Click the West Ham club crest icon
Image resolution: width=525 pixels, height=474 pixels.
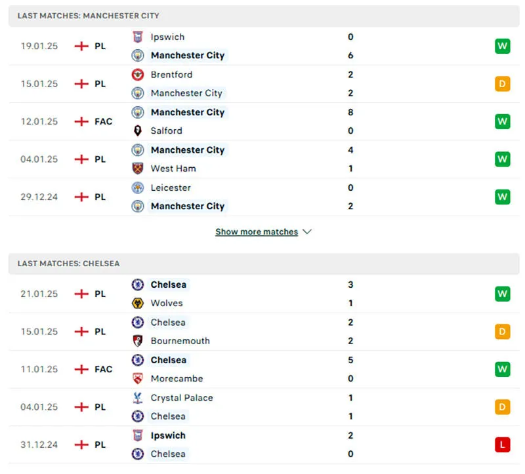click(x=138, y=168)
